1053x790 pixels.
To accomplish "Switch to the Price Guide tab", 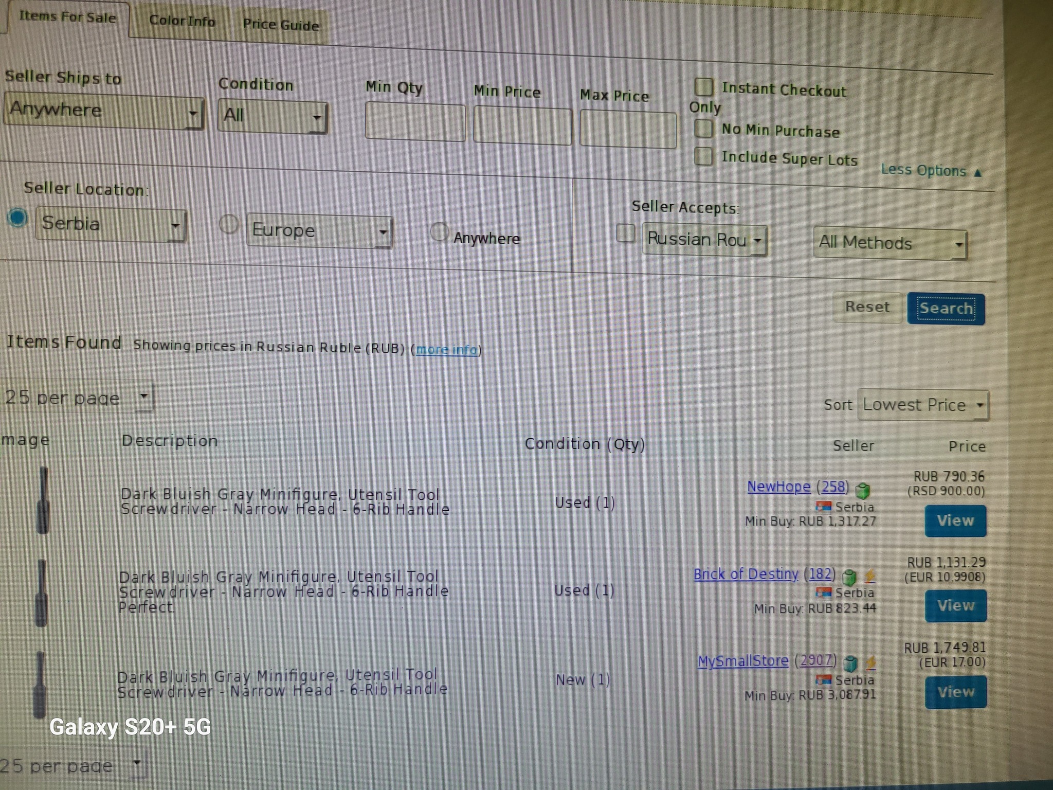I will pos(281,25).
